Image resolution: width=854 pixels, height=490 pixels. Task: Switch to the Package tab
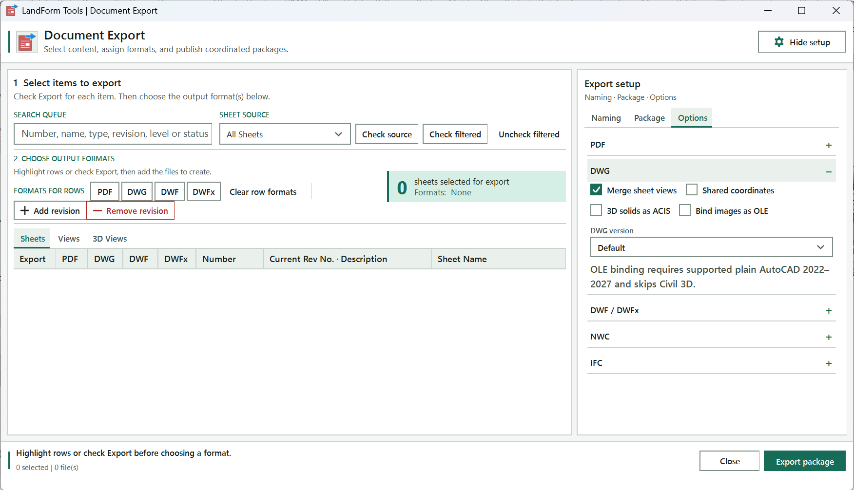649,118
